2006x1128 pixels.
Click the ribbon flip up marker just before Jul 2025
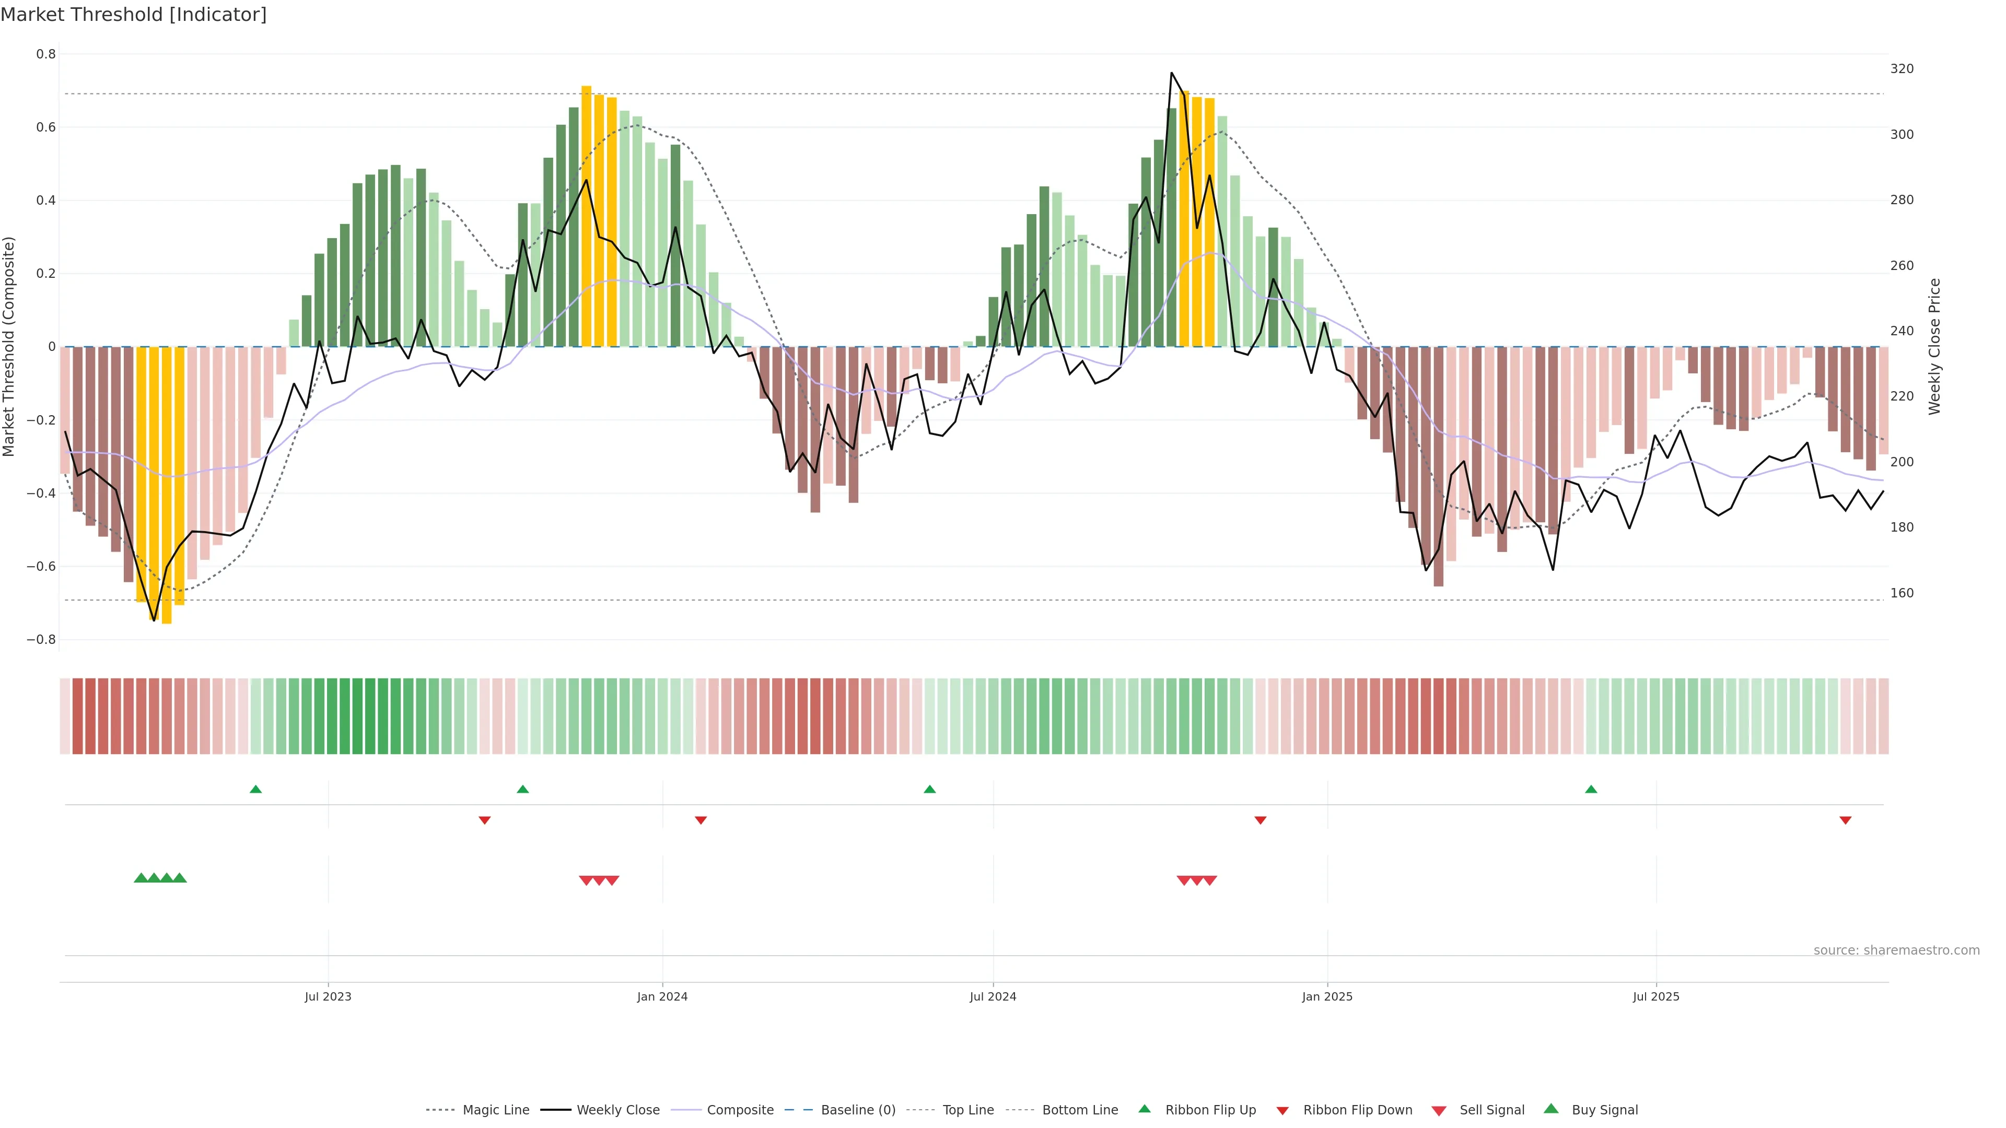point(1591,790)
